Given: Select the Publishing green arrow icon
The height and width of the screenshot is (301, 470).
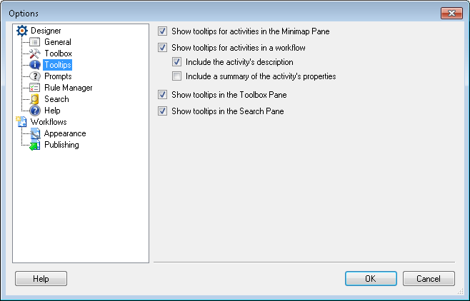Looking at the screenshot, I should coord(35,145).
